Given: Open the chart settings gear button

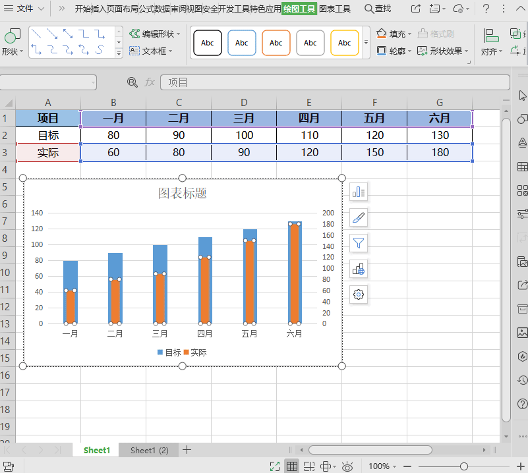Looking at the screenshot, I should click(x=359, y=294).
